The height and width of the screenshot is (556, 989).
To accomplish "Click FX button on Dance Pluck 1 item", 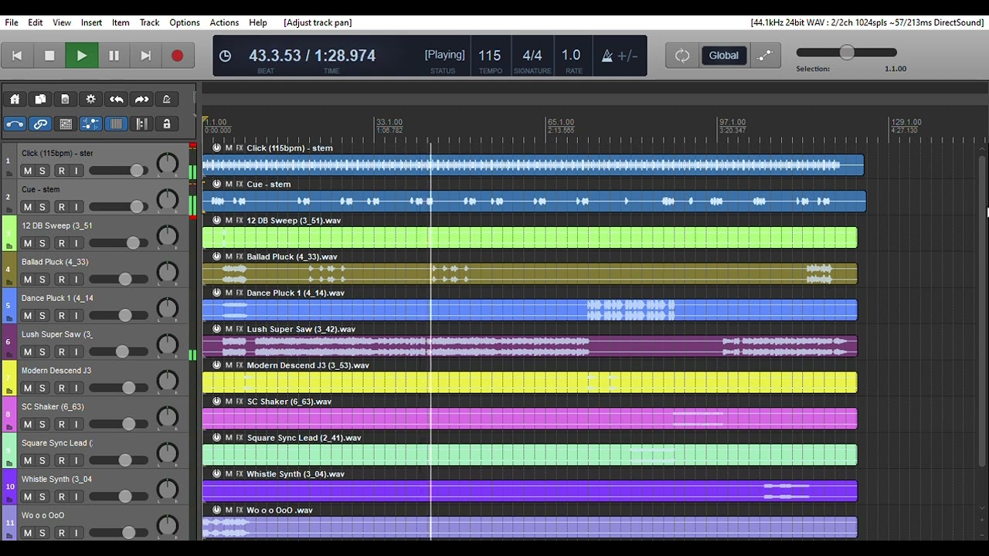I will [240, 293].
